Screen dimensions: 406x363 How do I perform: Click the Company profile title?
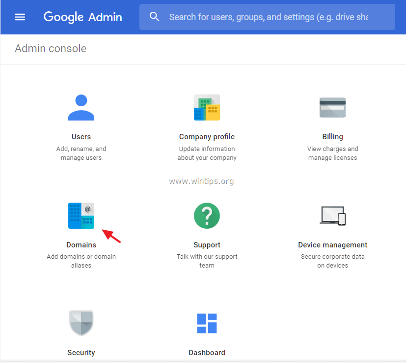pos(207,137)
